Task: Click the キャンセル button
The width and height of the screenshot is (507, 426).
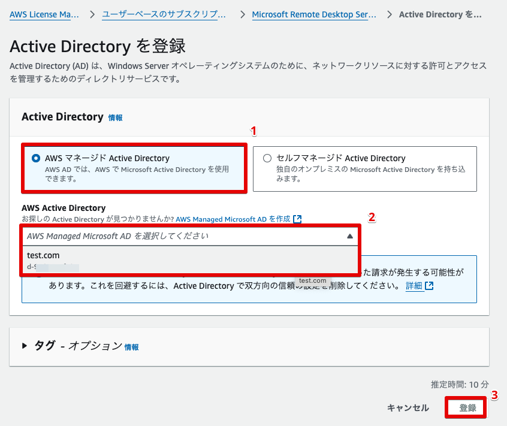Action: click(408, 408)
